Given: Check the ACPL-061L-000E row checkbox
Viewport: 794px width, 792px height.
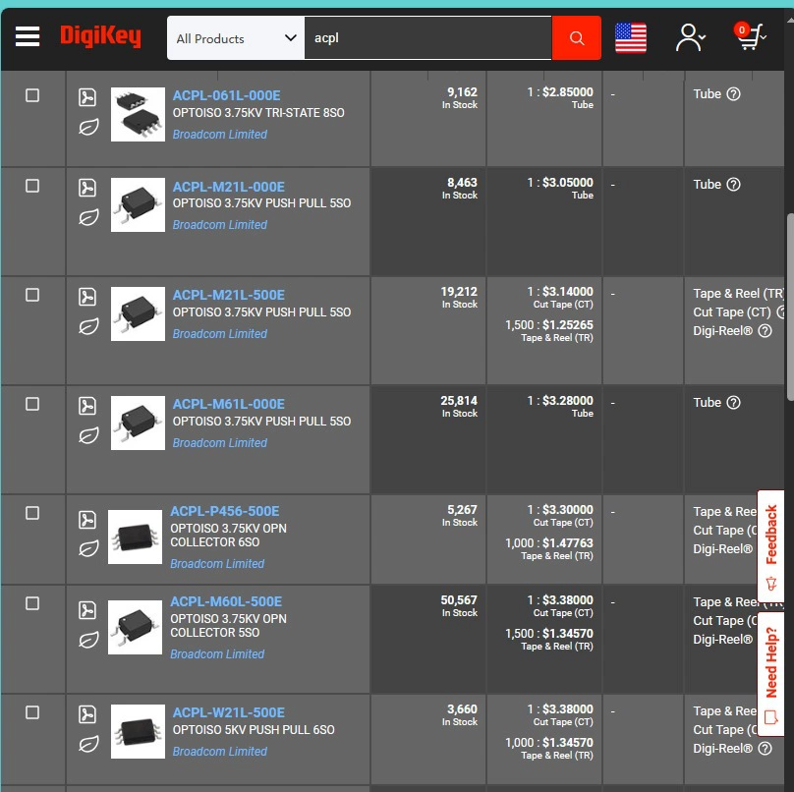Looking at the screenshot, I should [x=32, y=95].
